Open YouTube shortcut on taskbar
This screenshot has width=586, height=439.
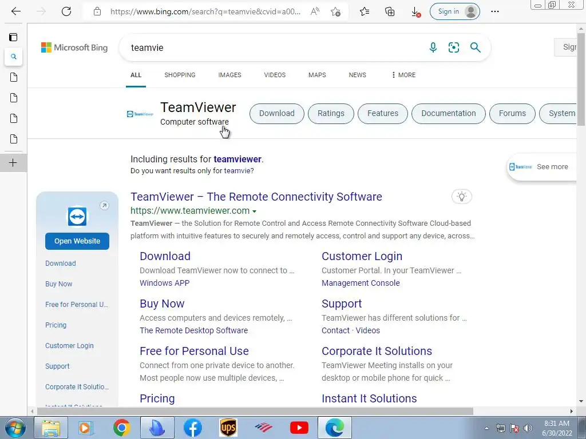point(299,428)
